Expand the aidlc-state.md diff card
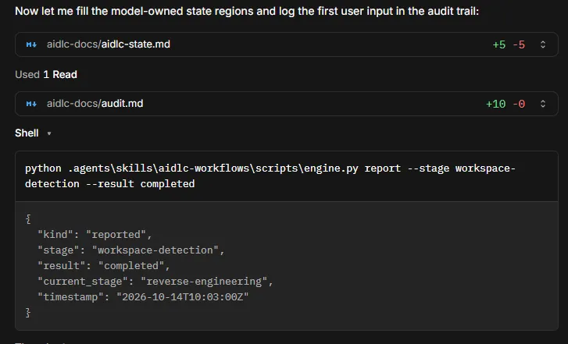The image size is (568, 344). pos(543,44)
